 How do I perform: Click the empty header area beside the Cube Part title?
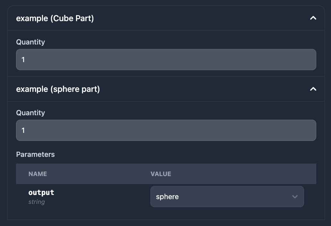[199, 18]
